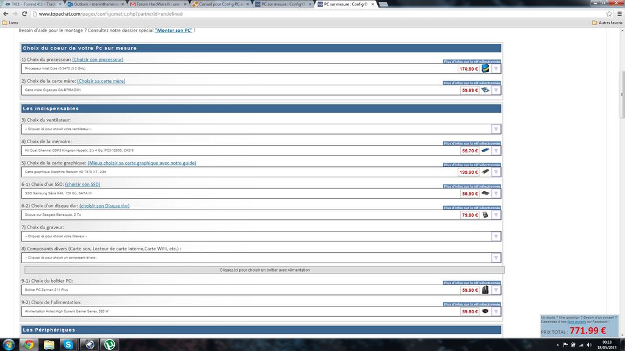Click the RAM module icon in the memory row

pos(485,150)
